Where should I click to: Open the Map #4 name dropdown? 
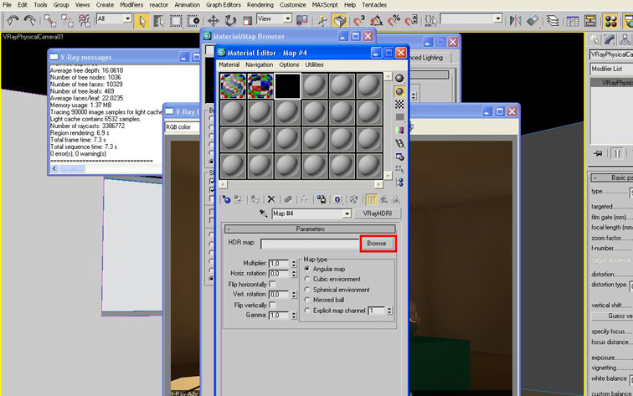coord(347,213)
